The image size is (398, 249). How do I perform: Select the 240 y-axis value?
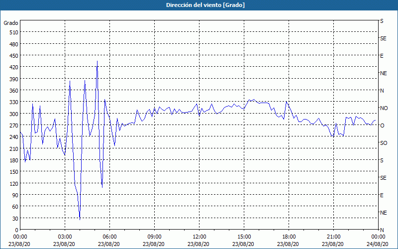point(14,137)
